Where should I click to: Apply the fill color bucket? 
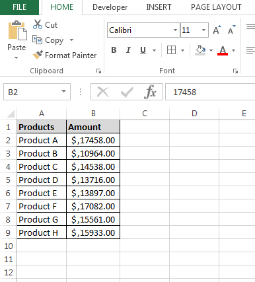(x=200, y=50)
